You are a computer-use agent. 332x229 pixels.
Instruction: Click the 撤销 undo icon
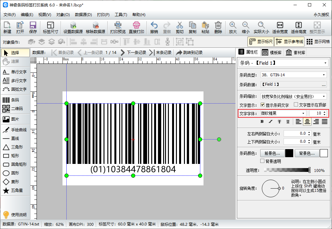(154, 27)
